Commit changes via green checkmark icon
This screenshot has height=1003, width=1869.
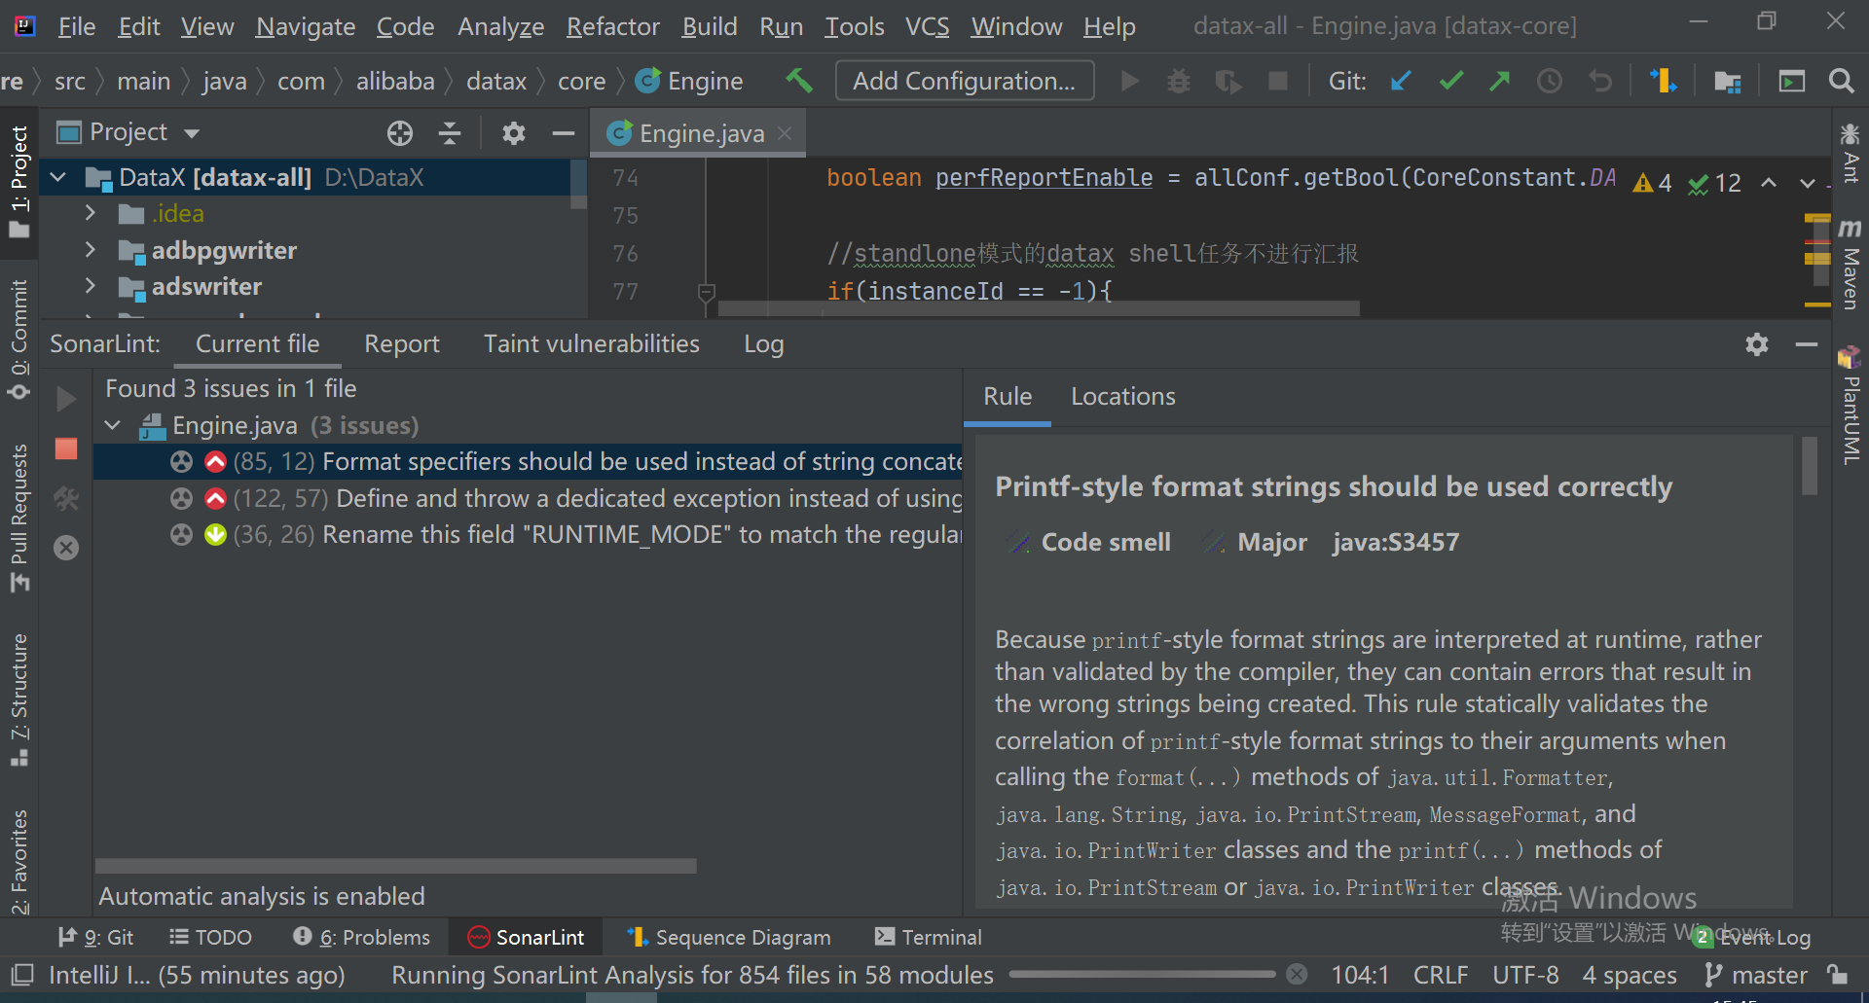tap(1450, 81)
